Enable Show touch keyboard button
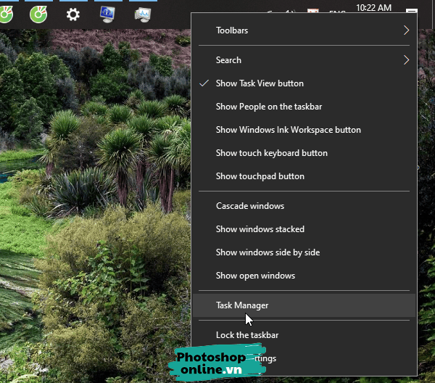Viewport: 435px width, 383px height. tap(271, 153)
